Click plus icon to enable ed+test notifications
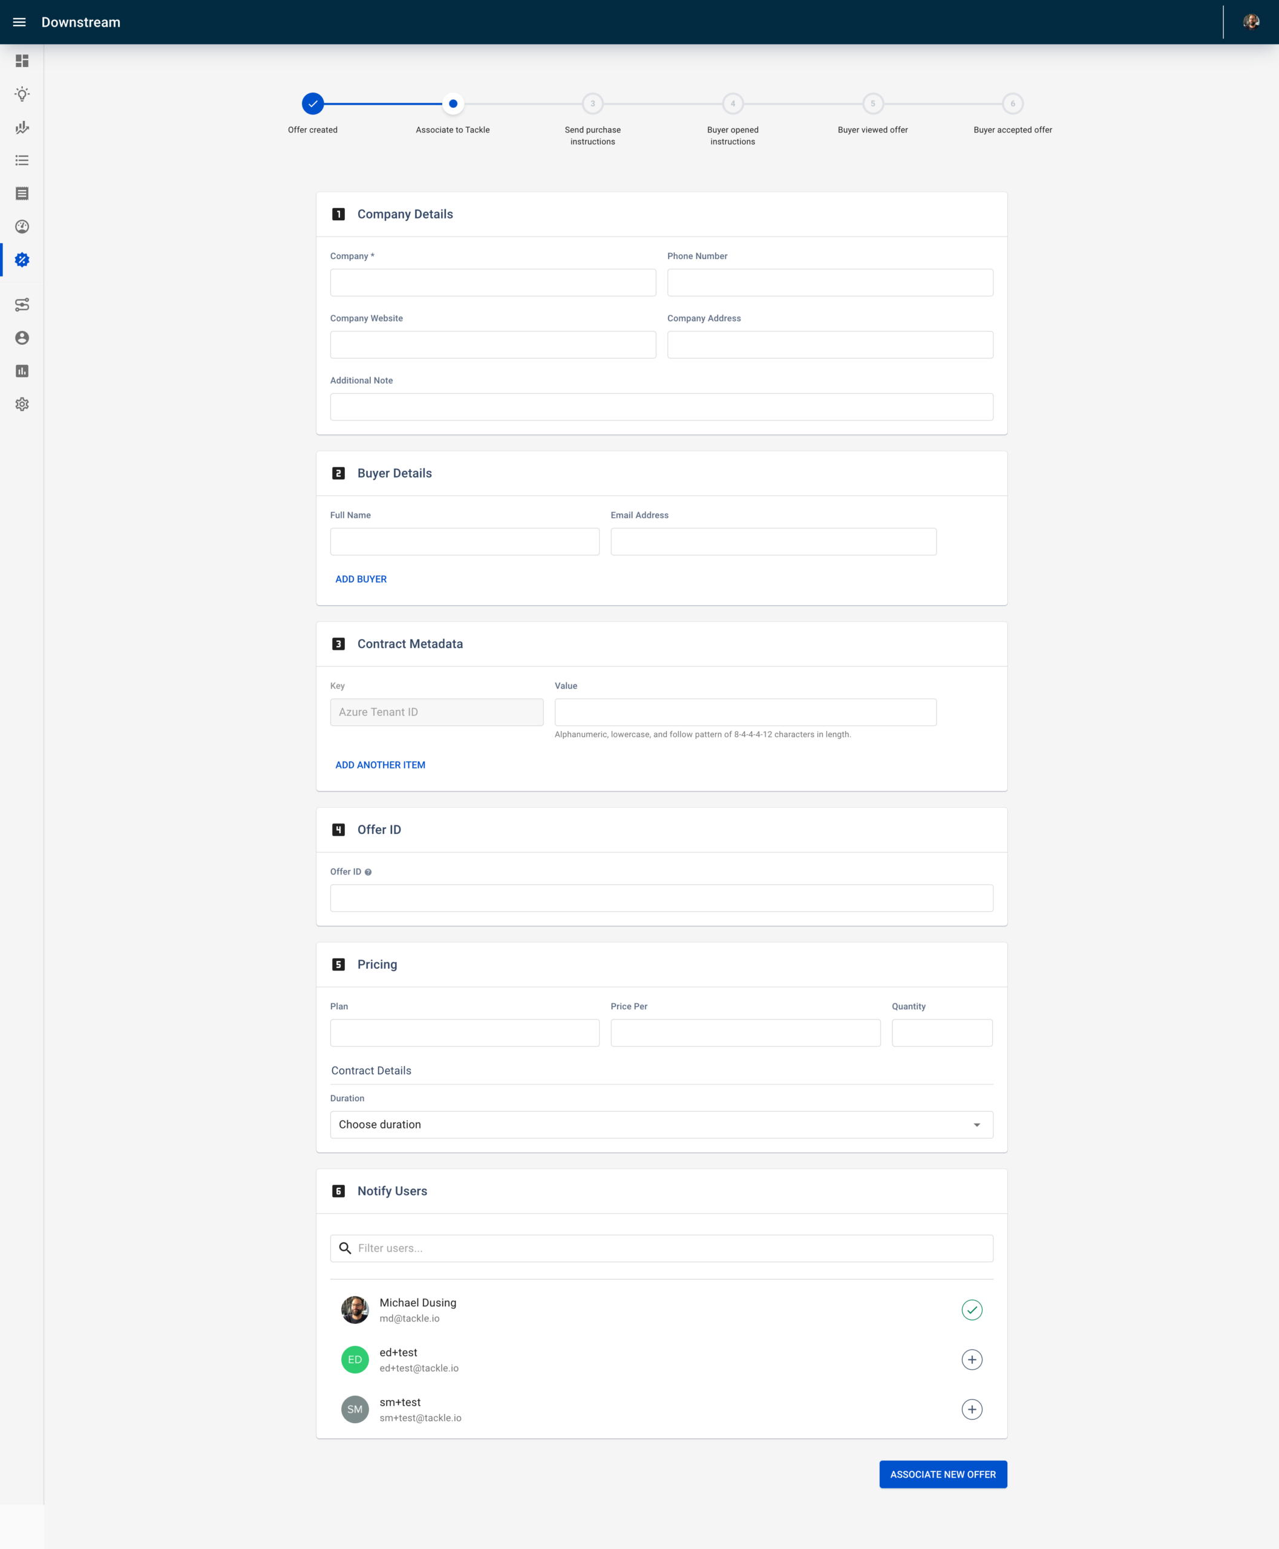Image resolution: width=1279 pixels, height=1549 pixels. 970,1358
